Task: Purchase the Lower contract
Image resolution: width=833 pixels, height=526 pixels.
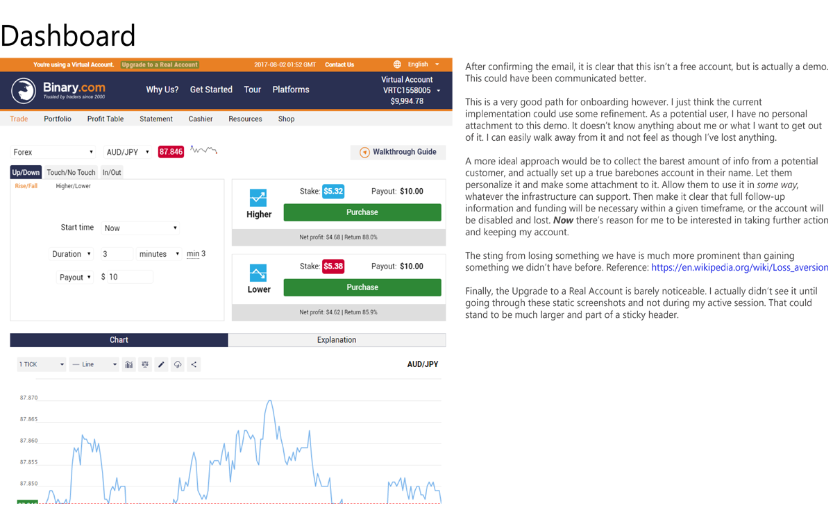Action: coord(362,287)
